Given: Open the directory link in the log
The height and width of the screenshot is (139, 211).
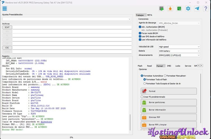Looking at the screenshot, I should (46, 122).
